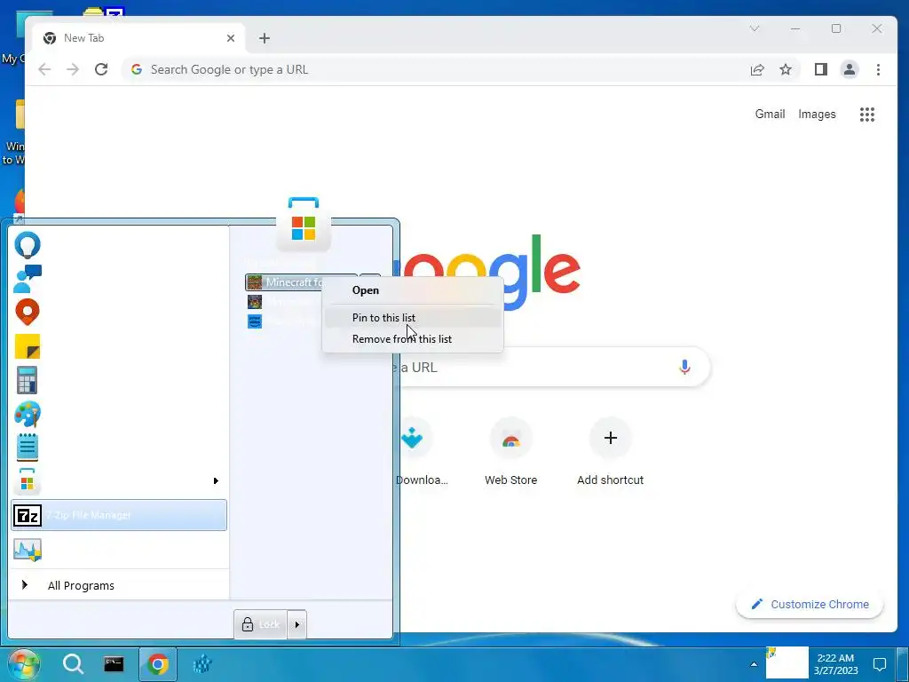Viewport: 909px width, 682px height.
Task: Click the Google search box
Action: tap(550, 367)
